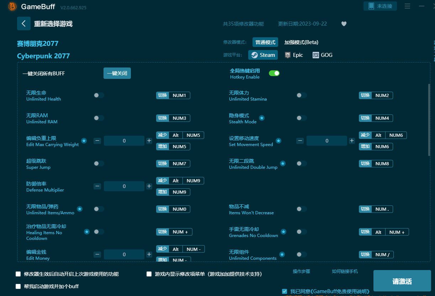Enable Stealth Mode switch
The width and height of the screenshot is (435, 296).
point(302,118)
